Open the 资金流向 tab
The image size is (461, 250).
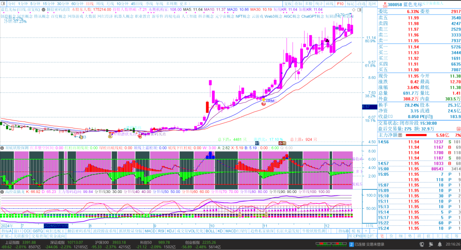pyautogui.click(x=57, y=236)
